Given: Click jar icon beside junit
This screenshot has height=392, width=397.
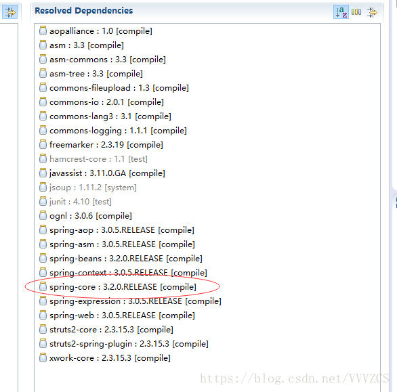Looking at the screenshot, I should click(43, 201).
